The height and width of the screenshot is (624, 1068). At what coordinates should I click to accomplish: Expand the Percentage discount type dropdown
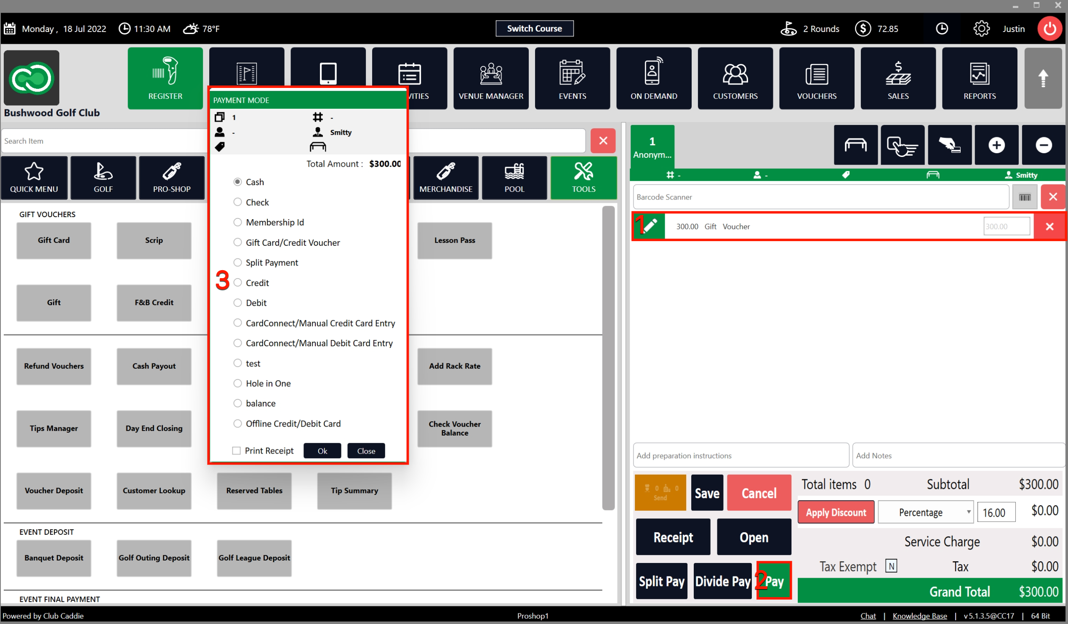click(x=925, y=512)
